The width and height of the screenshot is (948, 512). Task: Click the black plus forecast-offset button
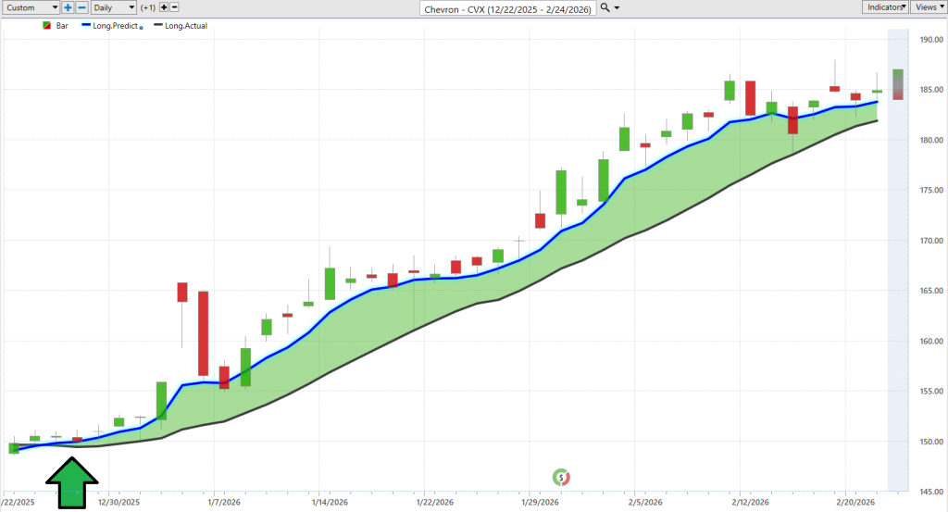164,7
